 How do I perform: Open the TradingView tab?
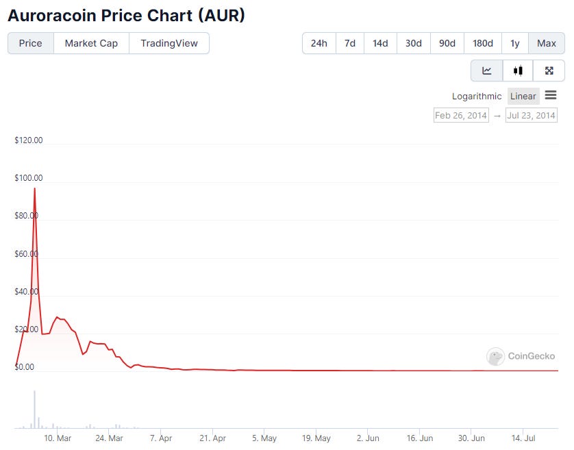coord(169,43)
